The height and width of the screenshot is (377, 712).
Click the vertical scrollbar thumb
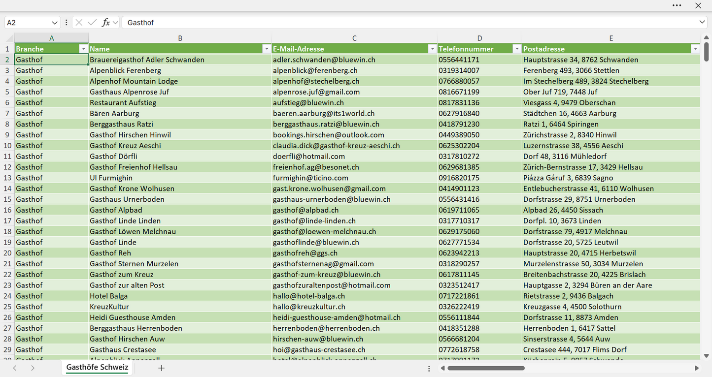(707, 51)
